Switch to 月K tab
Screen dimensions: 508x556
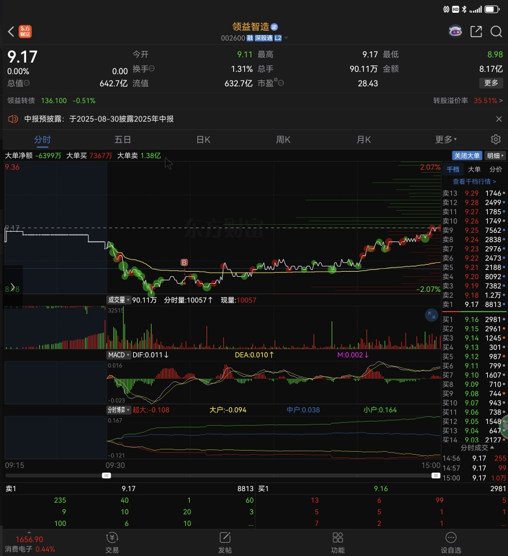click(x=363, y=140)
